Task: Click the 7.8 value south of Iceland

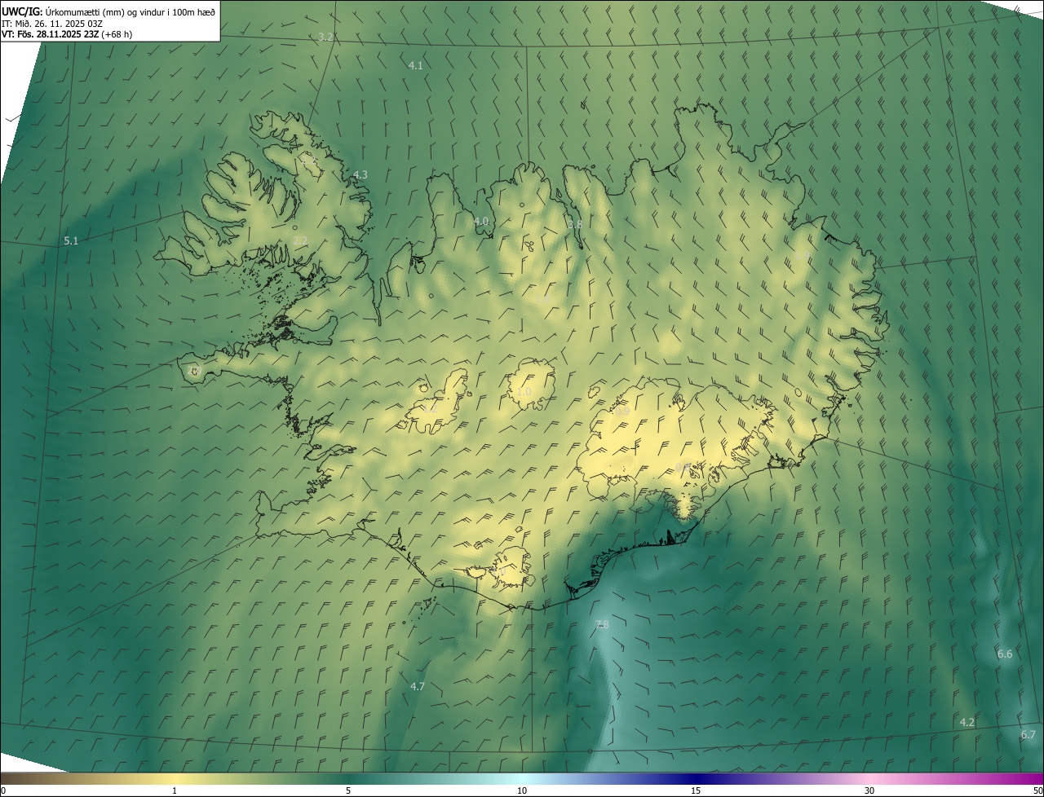Action: [x=602, y=625]
